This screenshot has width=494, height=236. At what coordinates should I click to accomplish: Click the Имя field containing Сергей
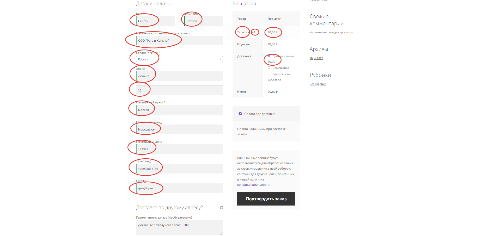click(155, 21)
